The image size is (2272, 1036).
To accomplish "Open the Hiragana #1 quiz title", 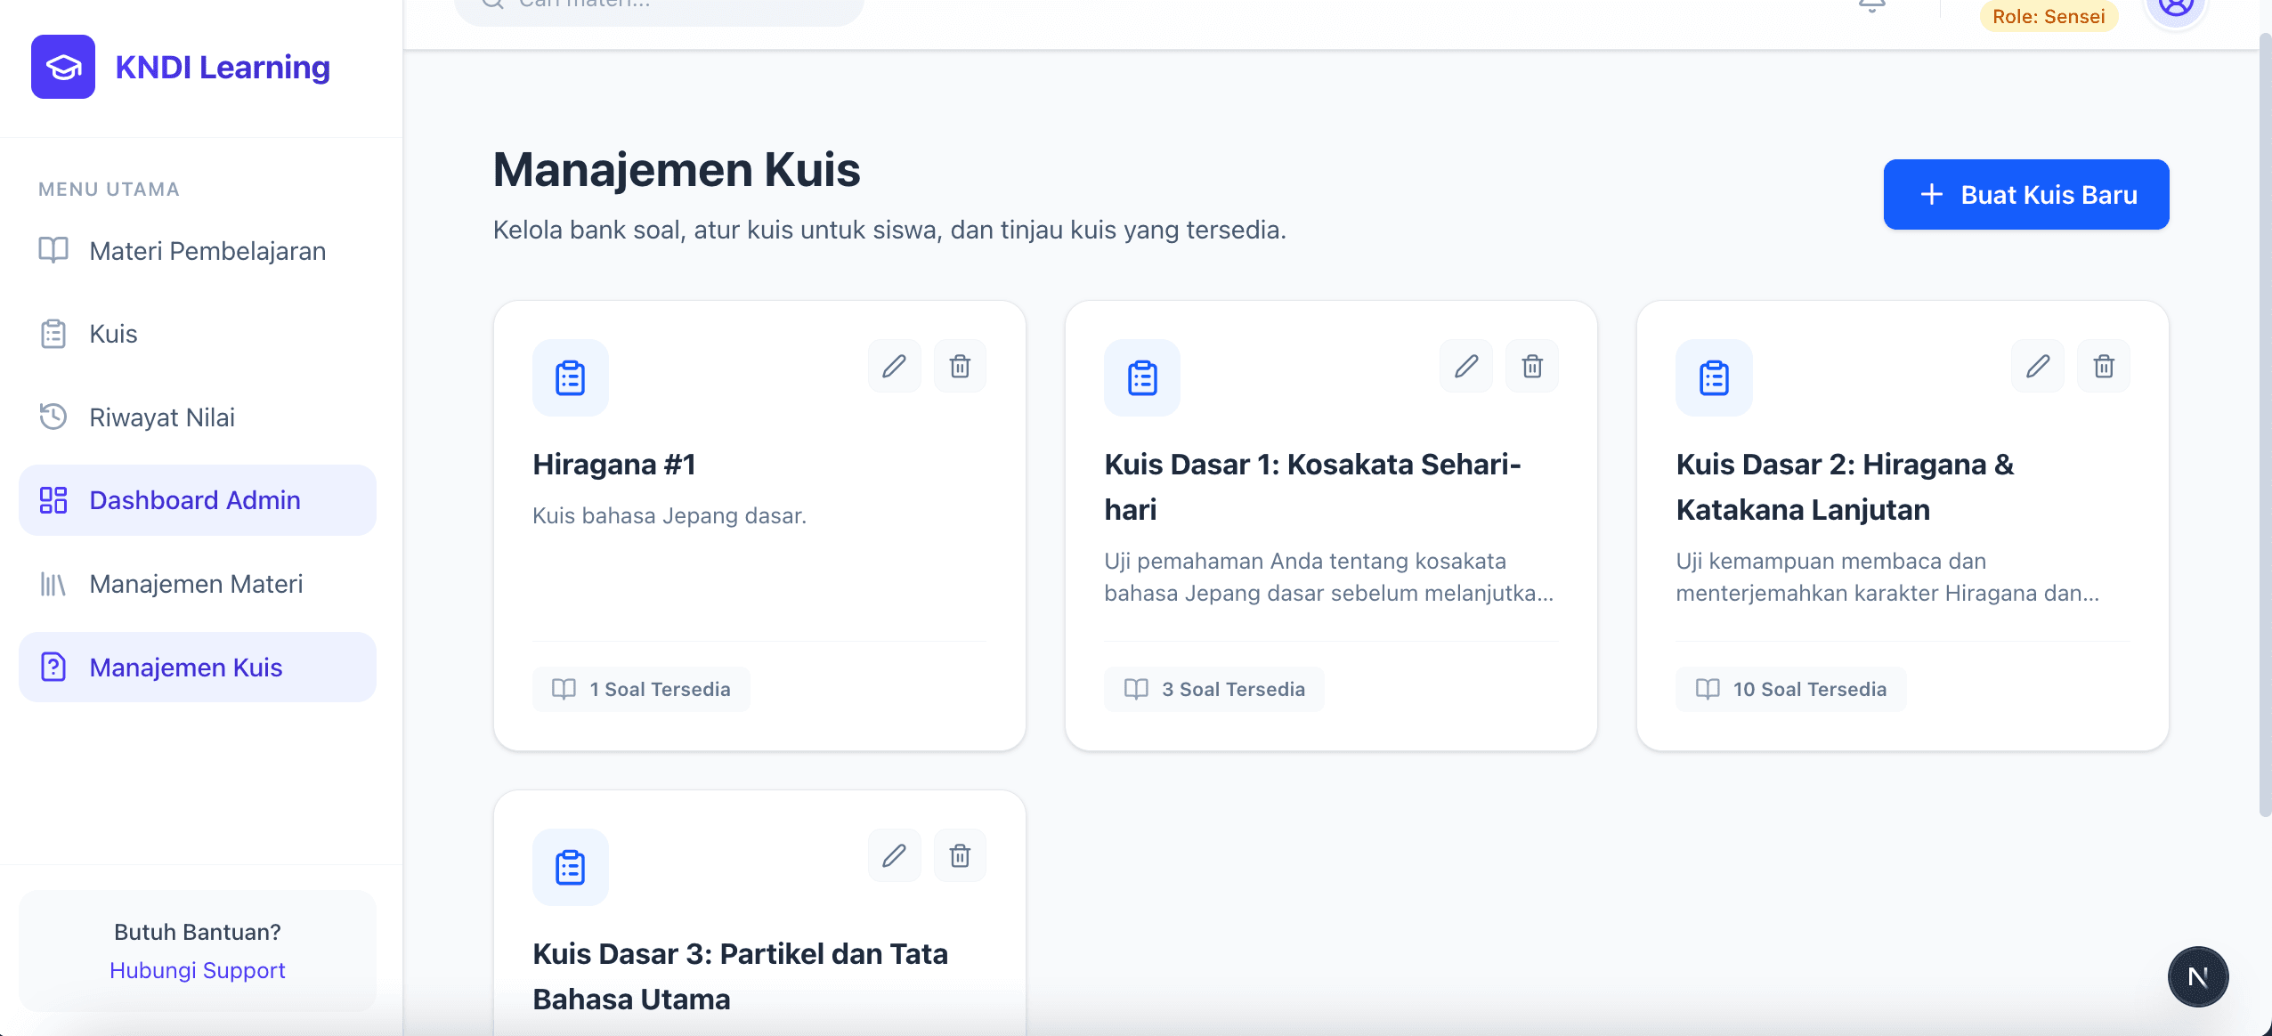I will (x=614, y=465).
